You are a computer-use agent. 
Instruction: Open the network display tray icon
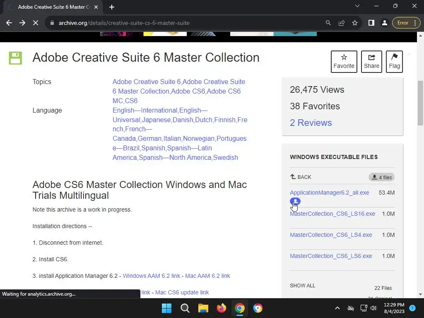364,308
